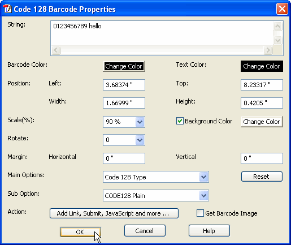Click String box scroll left arrow

56,50
